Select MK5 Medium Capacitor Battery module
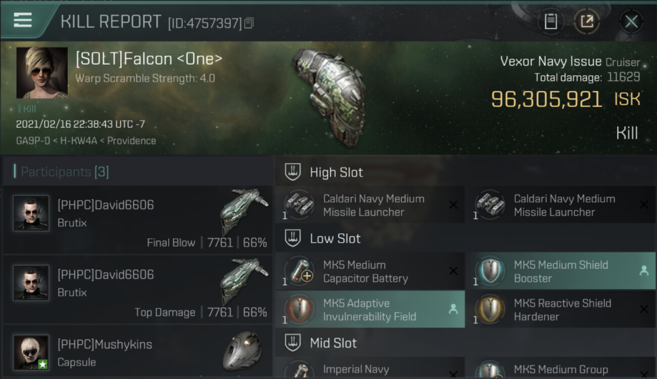This screenshot has width=657, height=379. (369, 271)
